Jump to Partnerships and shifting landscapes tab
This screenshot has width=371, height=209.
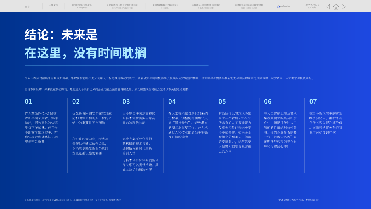pyautogui.click(x=249, y=6)
